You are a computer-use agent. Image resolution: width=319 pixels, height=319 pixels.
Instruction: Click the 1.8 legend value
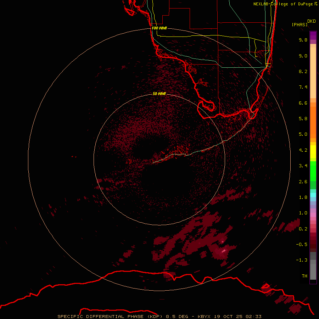point(303,197)
